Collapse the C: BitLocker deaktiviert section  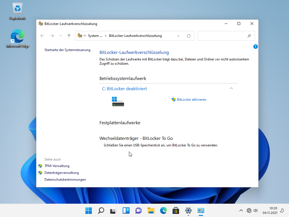231,89
